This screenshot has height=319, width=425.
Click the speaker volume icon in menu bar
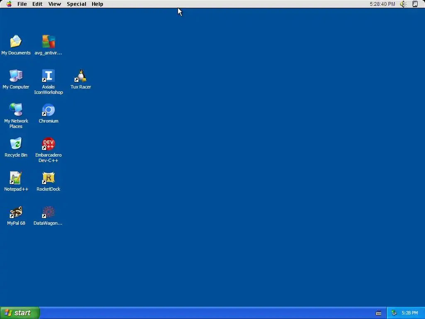click(x=403, y=4)
